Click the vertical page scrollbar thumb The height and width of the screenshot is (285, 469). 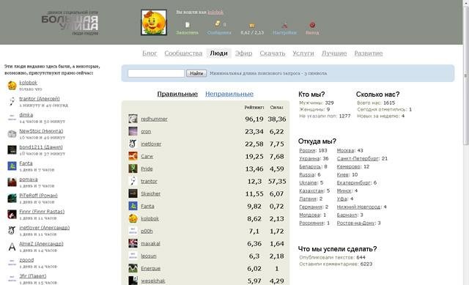466,75
